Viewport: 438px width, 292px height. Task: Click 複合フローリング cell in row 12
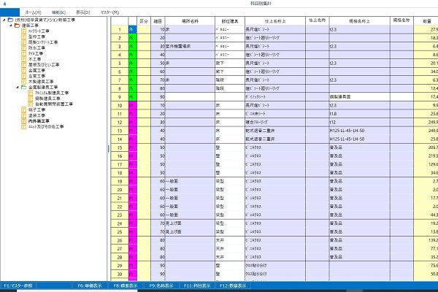(275, 122)
